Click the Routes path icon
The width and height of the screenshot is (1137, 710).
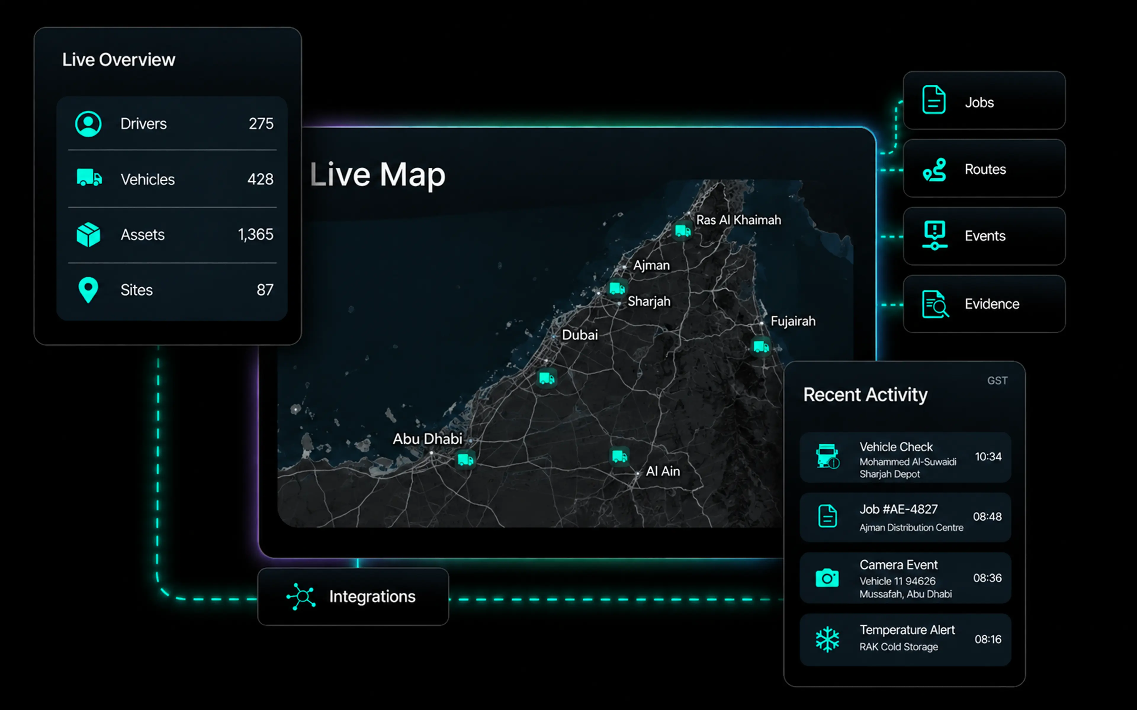click(934, 170)
